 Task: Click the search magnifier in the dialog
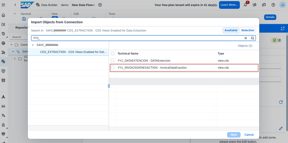point(252,38)
